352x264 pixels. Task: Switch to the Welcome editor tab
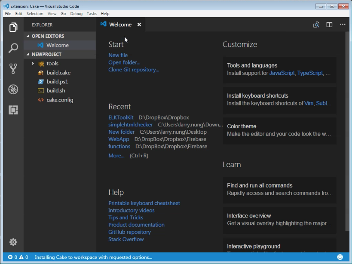pos(120,25)
